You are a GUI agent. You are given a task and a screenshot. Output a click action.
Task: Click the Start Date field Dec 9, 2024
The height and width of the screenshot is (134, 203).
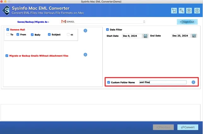[132, 36]
